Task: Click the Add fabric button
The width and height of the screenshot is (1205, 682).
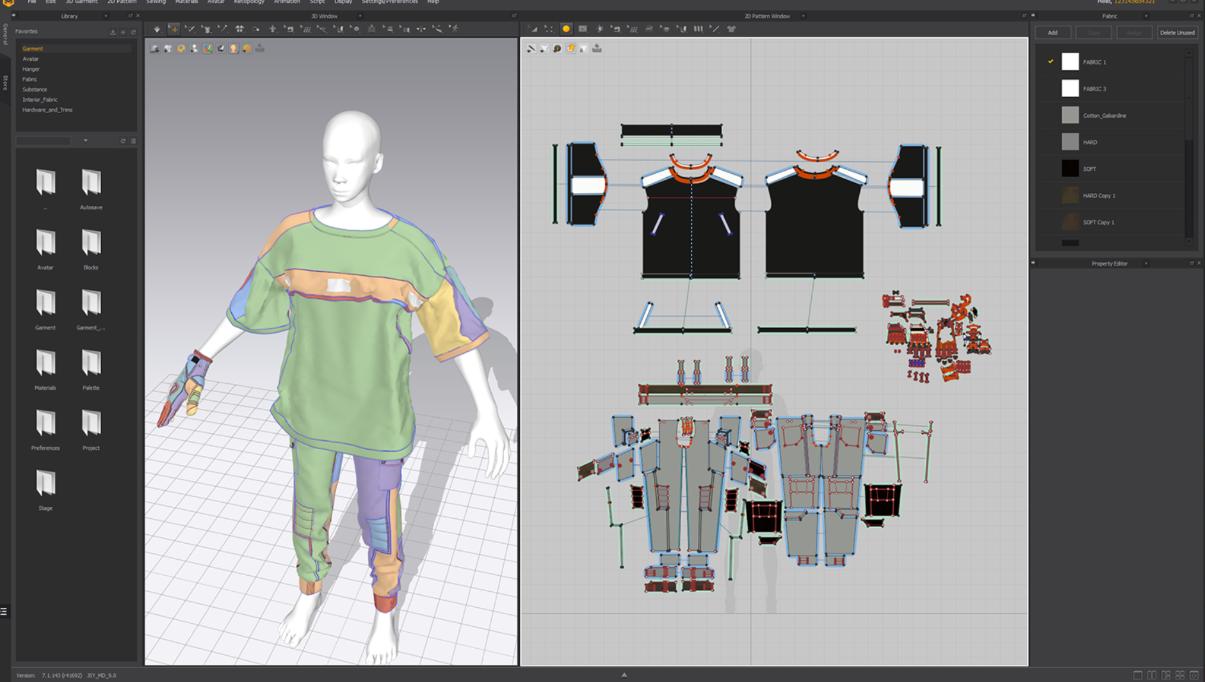Action: (x=1053, y=33)
